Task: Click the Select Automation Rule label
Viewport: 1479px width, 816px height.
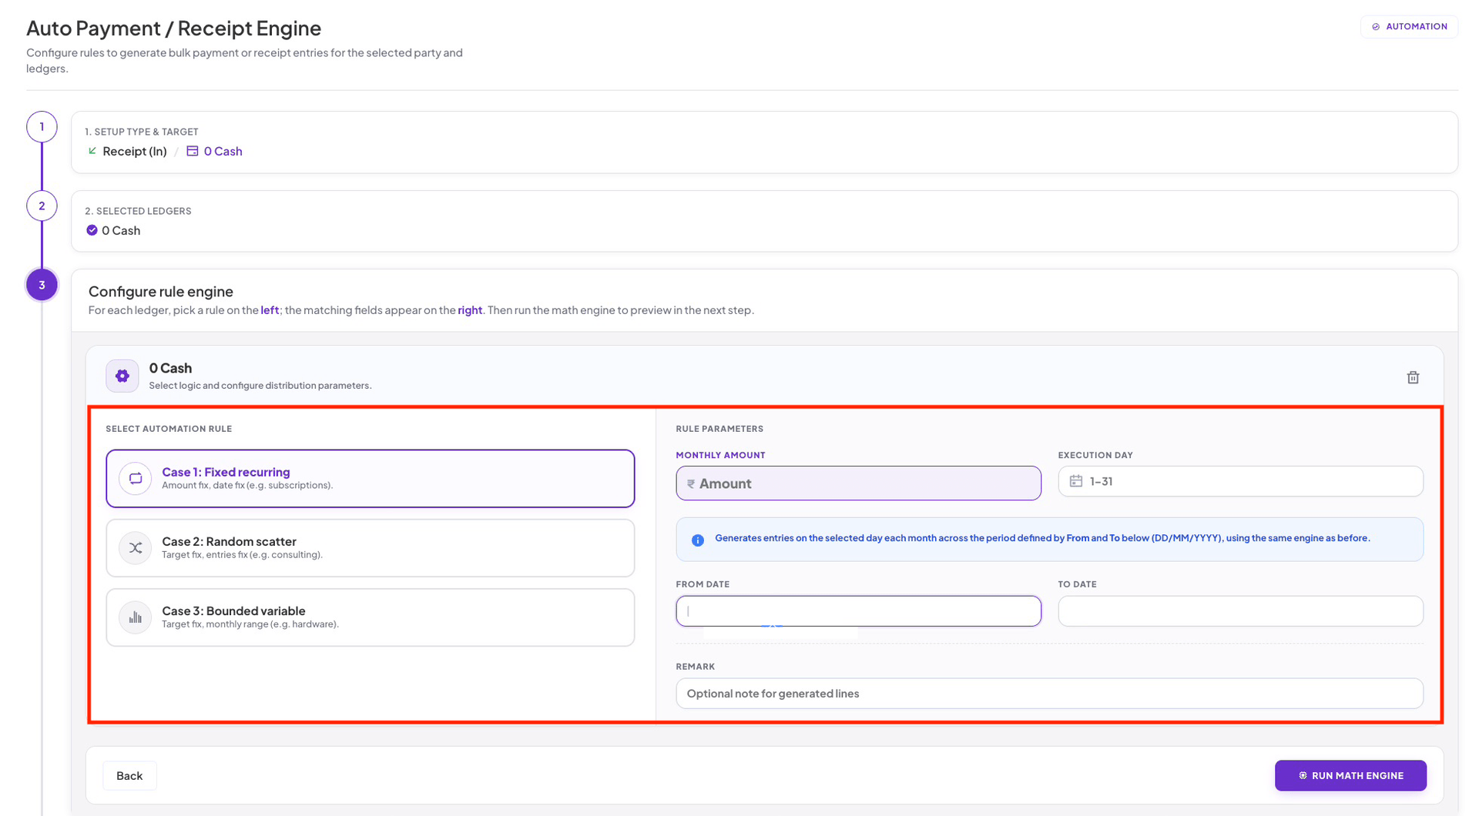Action: 169,429
